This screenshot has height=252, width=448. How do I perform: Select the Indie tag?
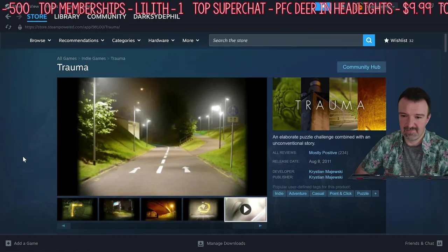click(x=279, y=194)
